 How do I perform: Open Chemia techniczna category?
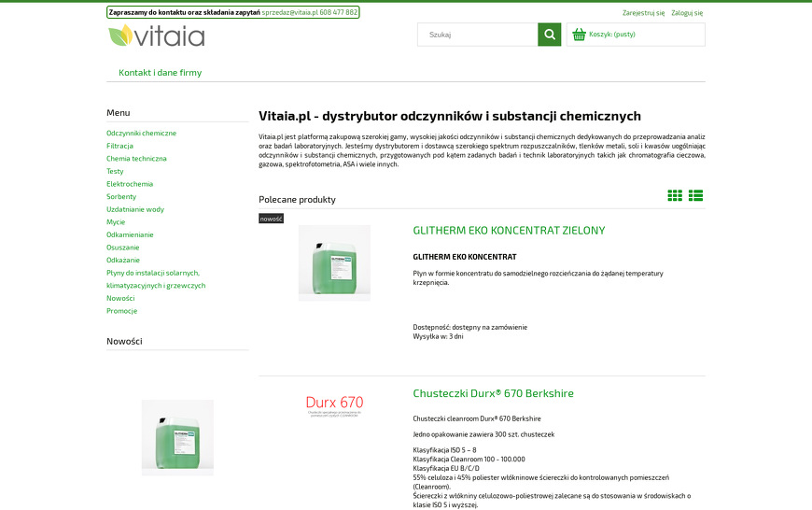(x=136, y=159)
